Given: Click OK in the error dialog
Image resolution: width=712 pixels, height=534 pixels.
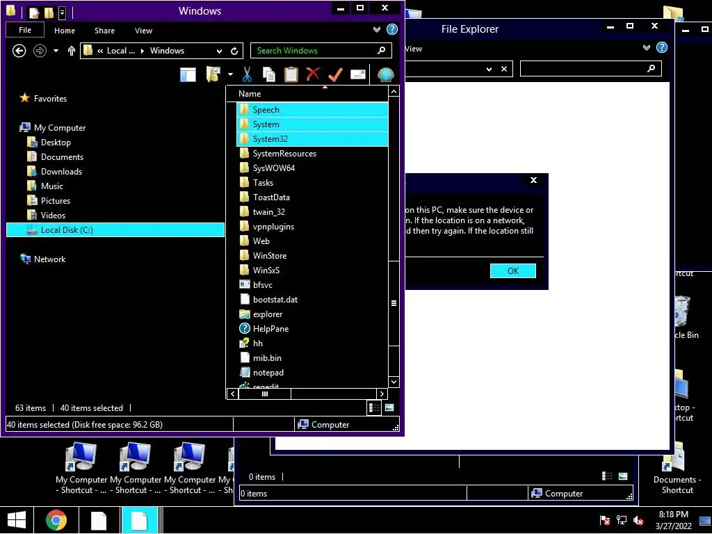Looking at the screenshot, I should (513, 270).
